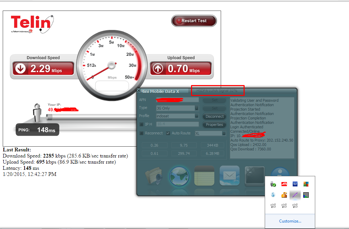The image size is (349, 229).
Task: Click the ATI tray icon
Action: (284, 184)
